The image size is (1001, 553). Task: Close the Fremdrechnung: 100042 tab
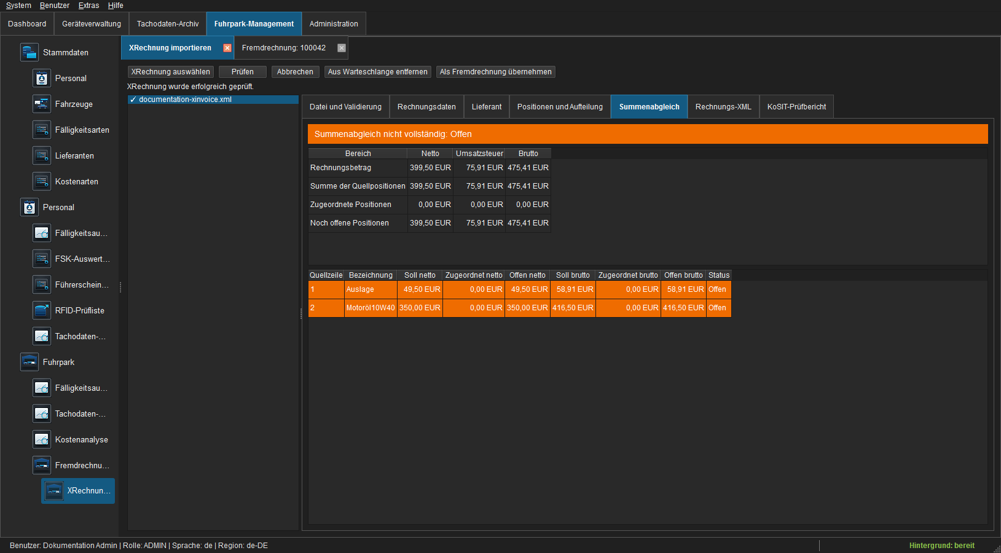[x=342, y=48]
